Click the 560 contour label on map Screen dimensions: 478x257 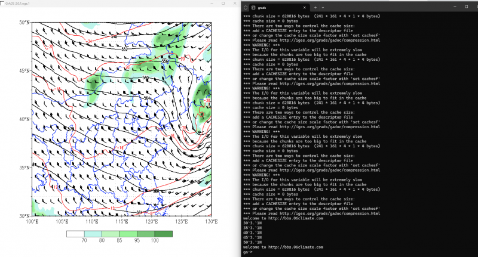click(x=145, y=78)
